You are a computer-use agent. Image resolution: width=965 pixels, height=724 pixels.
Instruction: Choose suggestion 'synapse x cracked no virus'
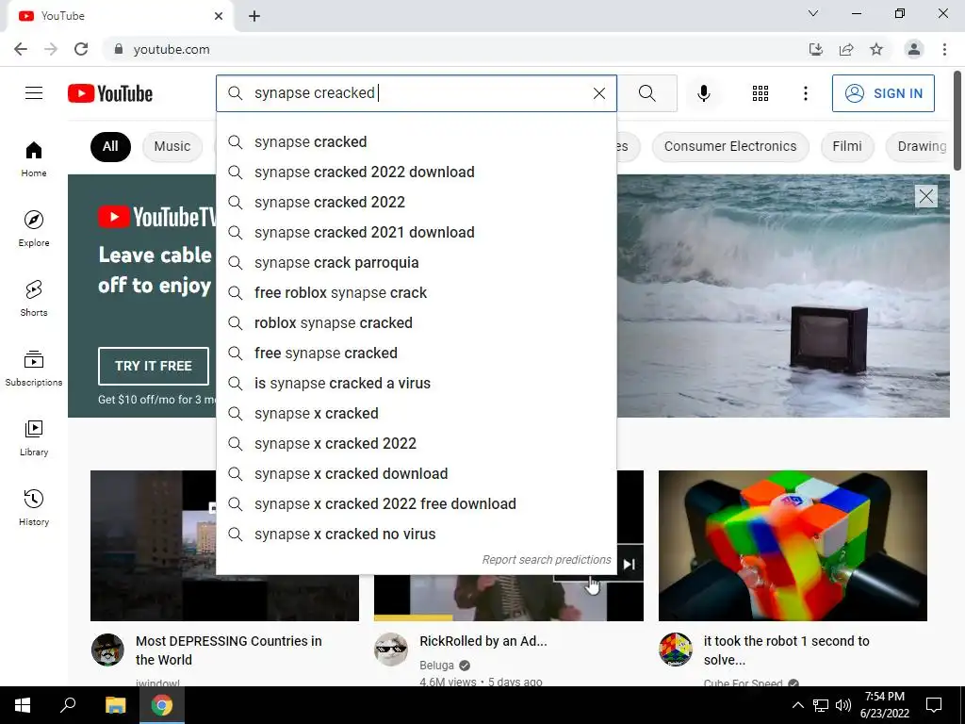tap(416, 534)
